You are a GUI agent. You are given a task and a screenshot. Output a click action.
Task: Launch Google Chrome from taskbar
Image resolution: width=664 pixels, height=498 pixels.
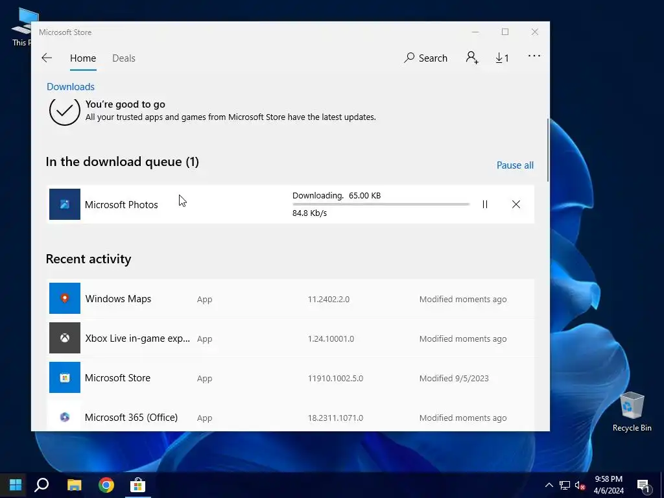[106, 485]
